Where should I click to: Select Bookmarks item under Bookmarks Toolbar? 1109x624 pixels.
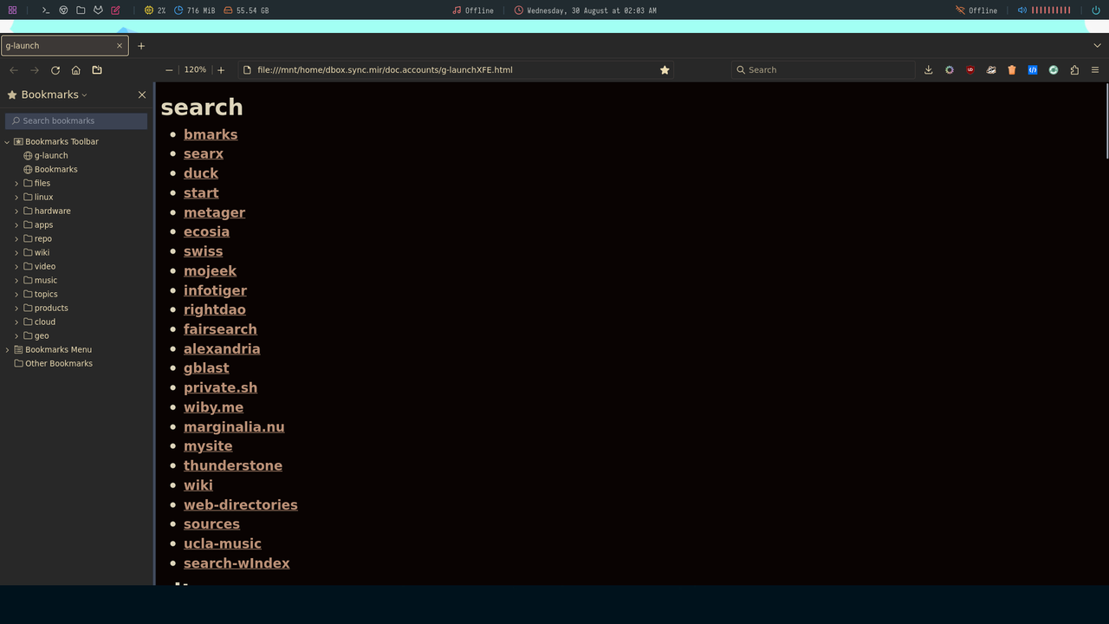(x=55, y=169)
